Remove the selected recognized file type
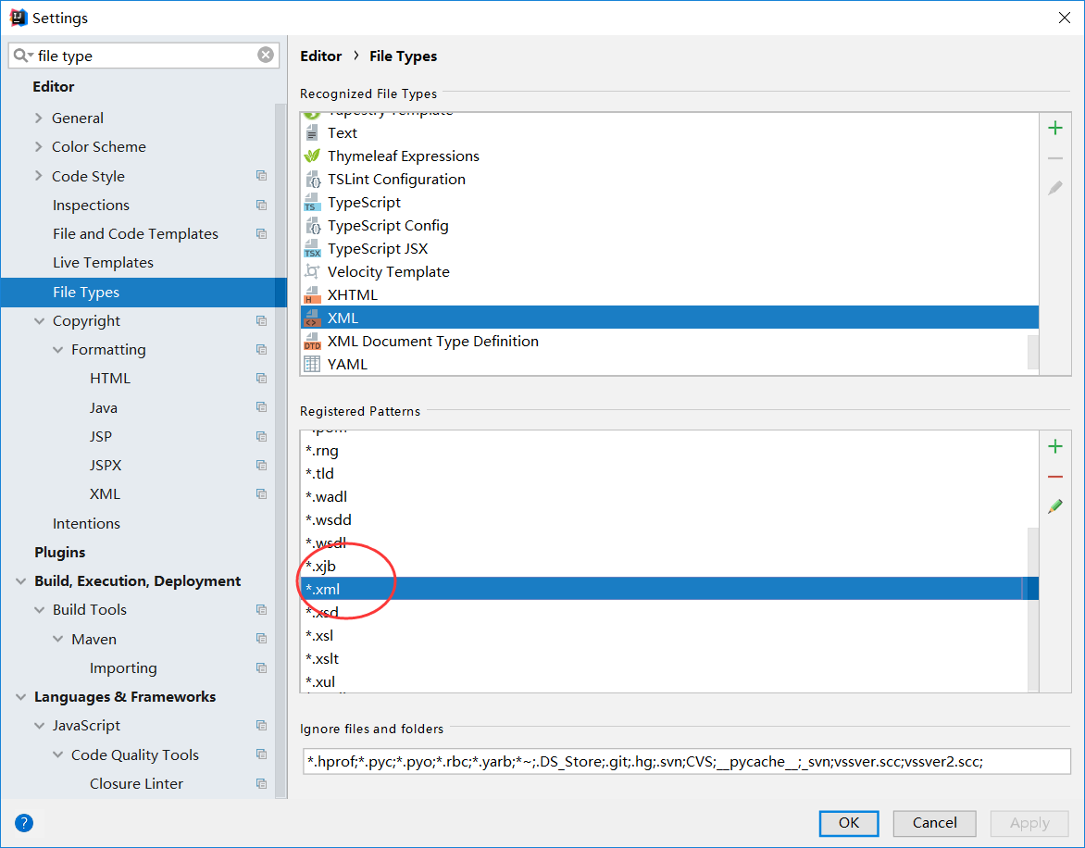 (x=1055, y=158)
